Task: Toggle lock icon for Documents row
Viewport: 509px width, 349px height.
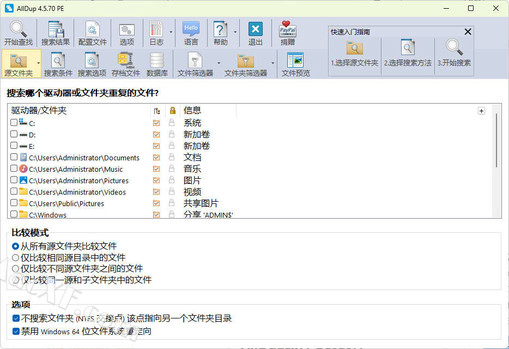Action: (x=172, y=157)
